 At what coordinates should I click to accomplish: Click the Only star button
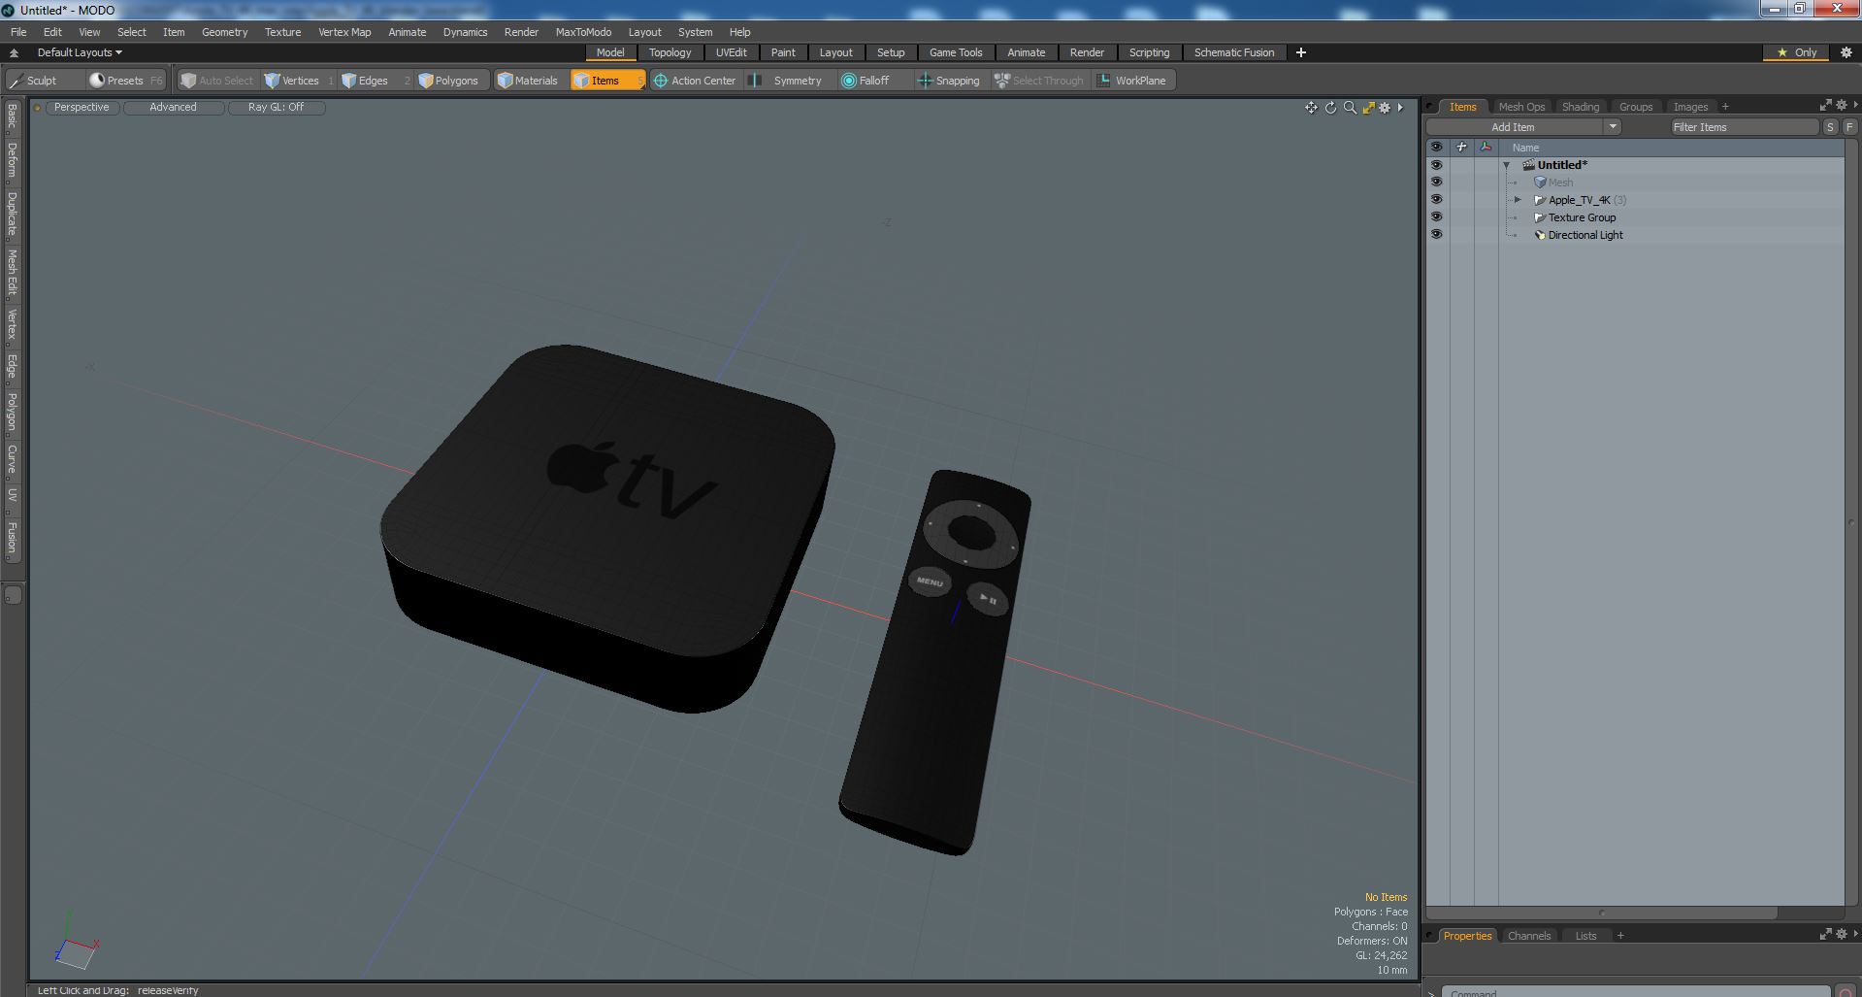pyautogui.click(x=1797, y=52)
